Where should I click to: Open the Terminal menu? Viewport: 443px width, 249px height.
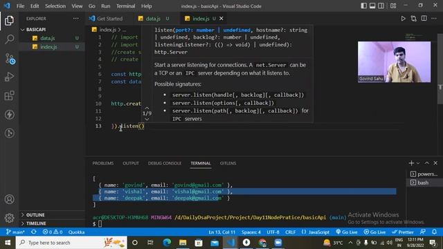tap(125, 6)
